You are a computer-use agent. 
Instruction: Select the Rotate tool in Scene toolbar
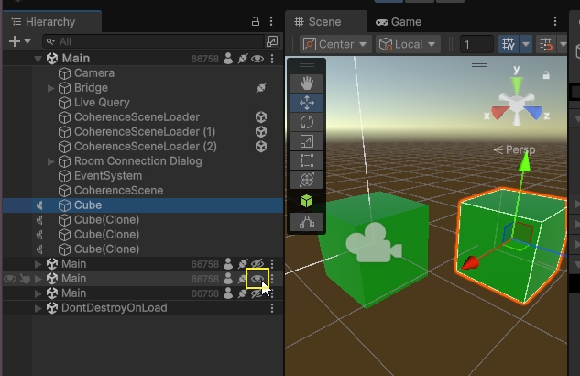pos(306,122)
